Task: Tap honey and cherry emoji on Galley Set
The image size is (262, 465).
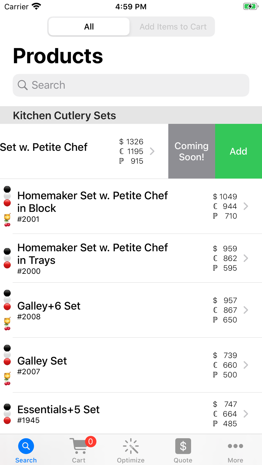Action: pos(7,378)
